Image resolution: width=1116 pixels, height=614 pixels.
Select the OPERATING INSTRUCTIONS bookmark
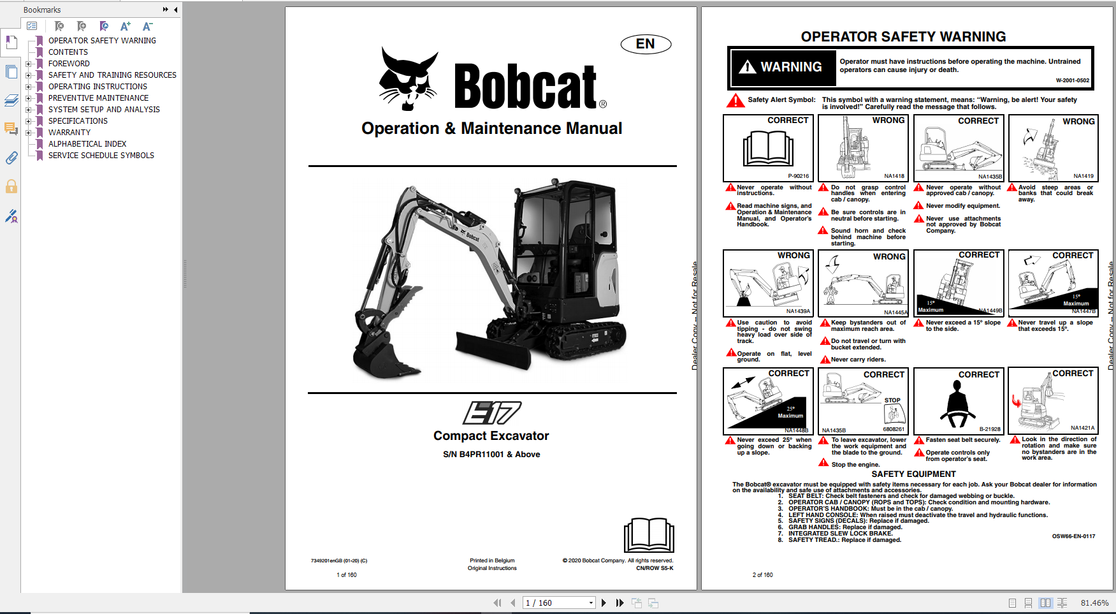98,87
